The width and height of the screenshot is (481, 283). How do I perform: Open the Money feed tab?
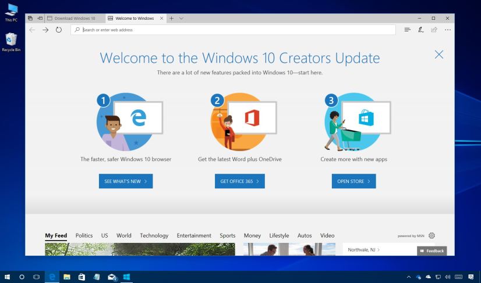coord(252,235)
